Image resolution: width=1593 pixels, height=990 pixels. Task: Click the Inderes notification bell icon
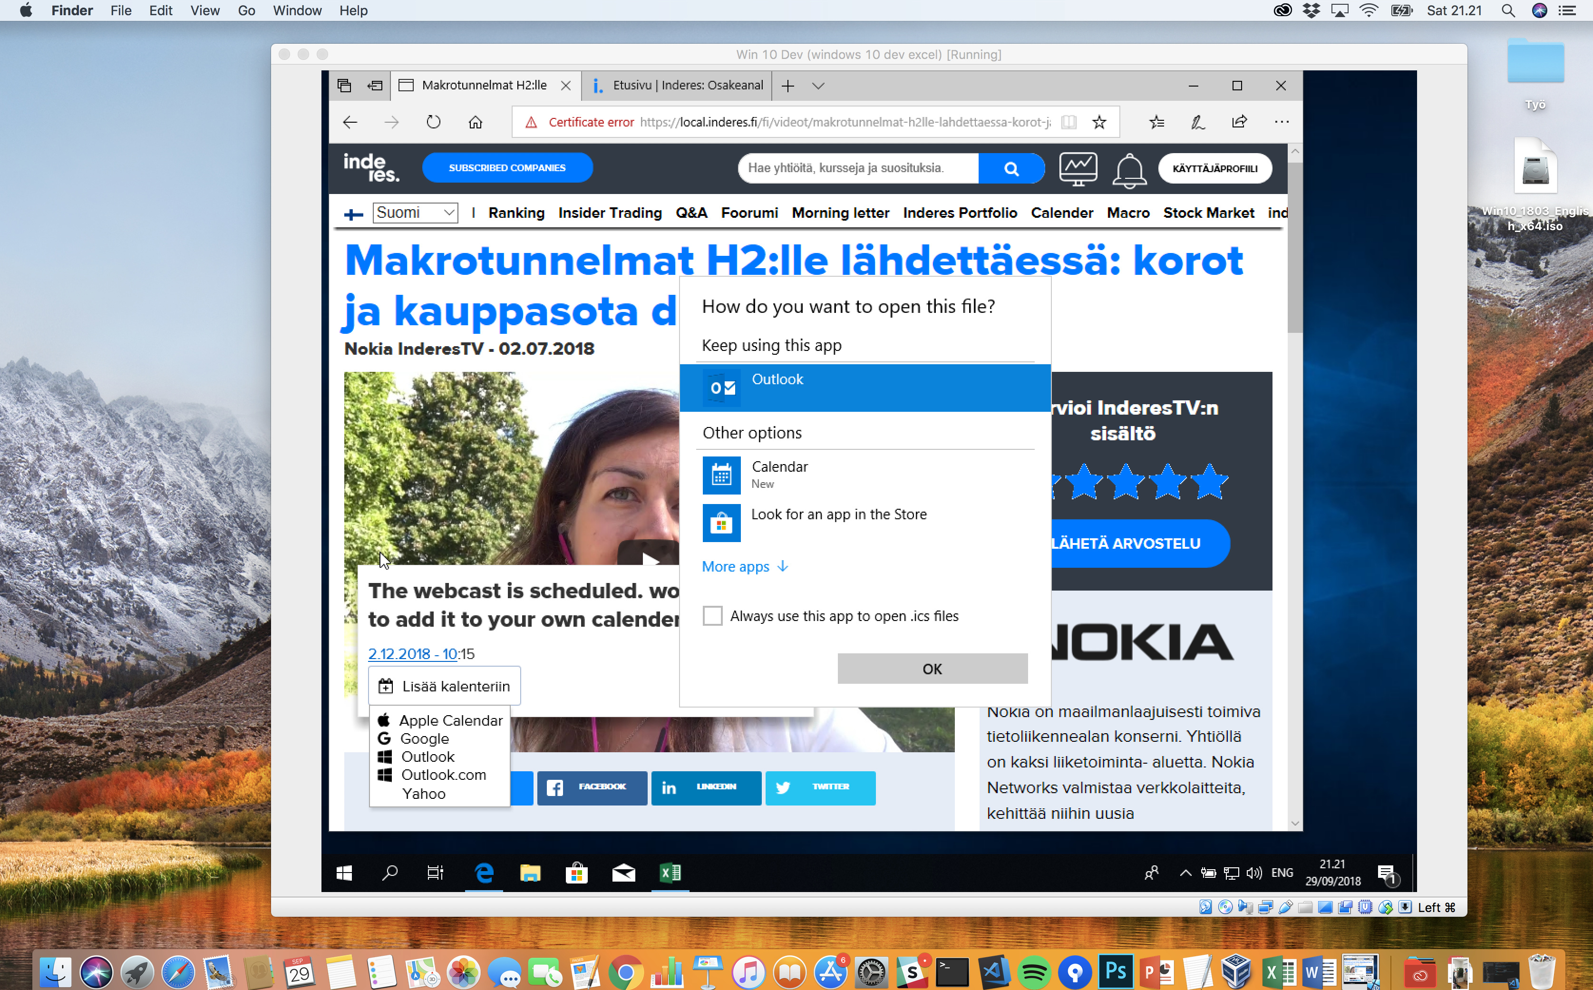(1129, 170)
